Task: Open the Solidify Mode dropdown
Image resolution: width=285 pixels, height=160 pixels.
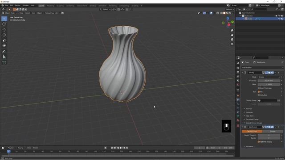Action: (269, 77)
